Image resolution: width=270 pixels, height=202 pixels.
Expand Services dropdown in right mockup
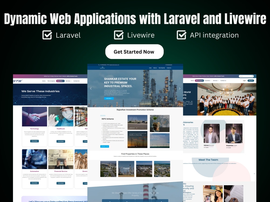pyautogui.click(x=216, y=81)
